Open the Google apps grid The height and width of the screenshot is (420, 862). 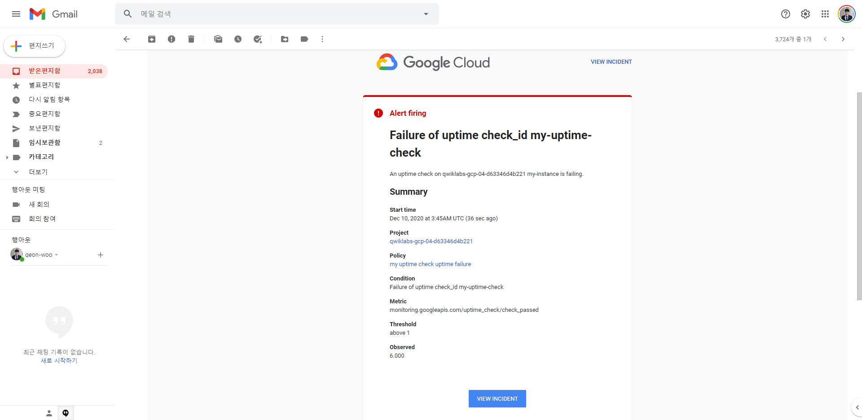825,14
